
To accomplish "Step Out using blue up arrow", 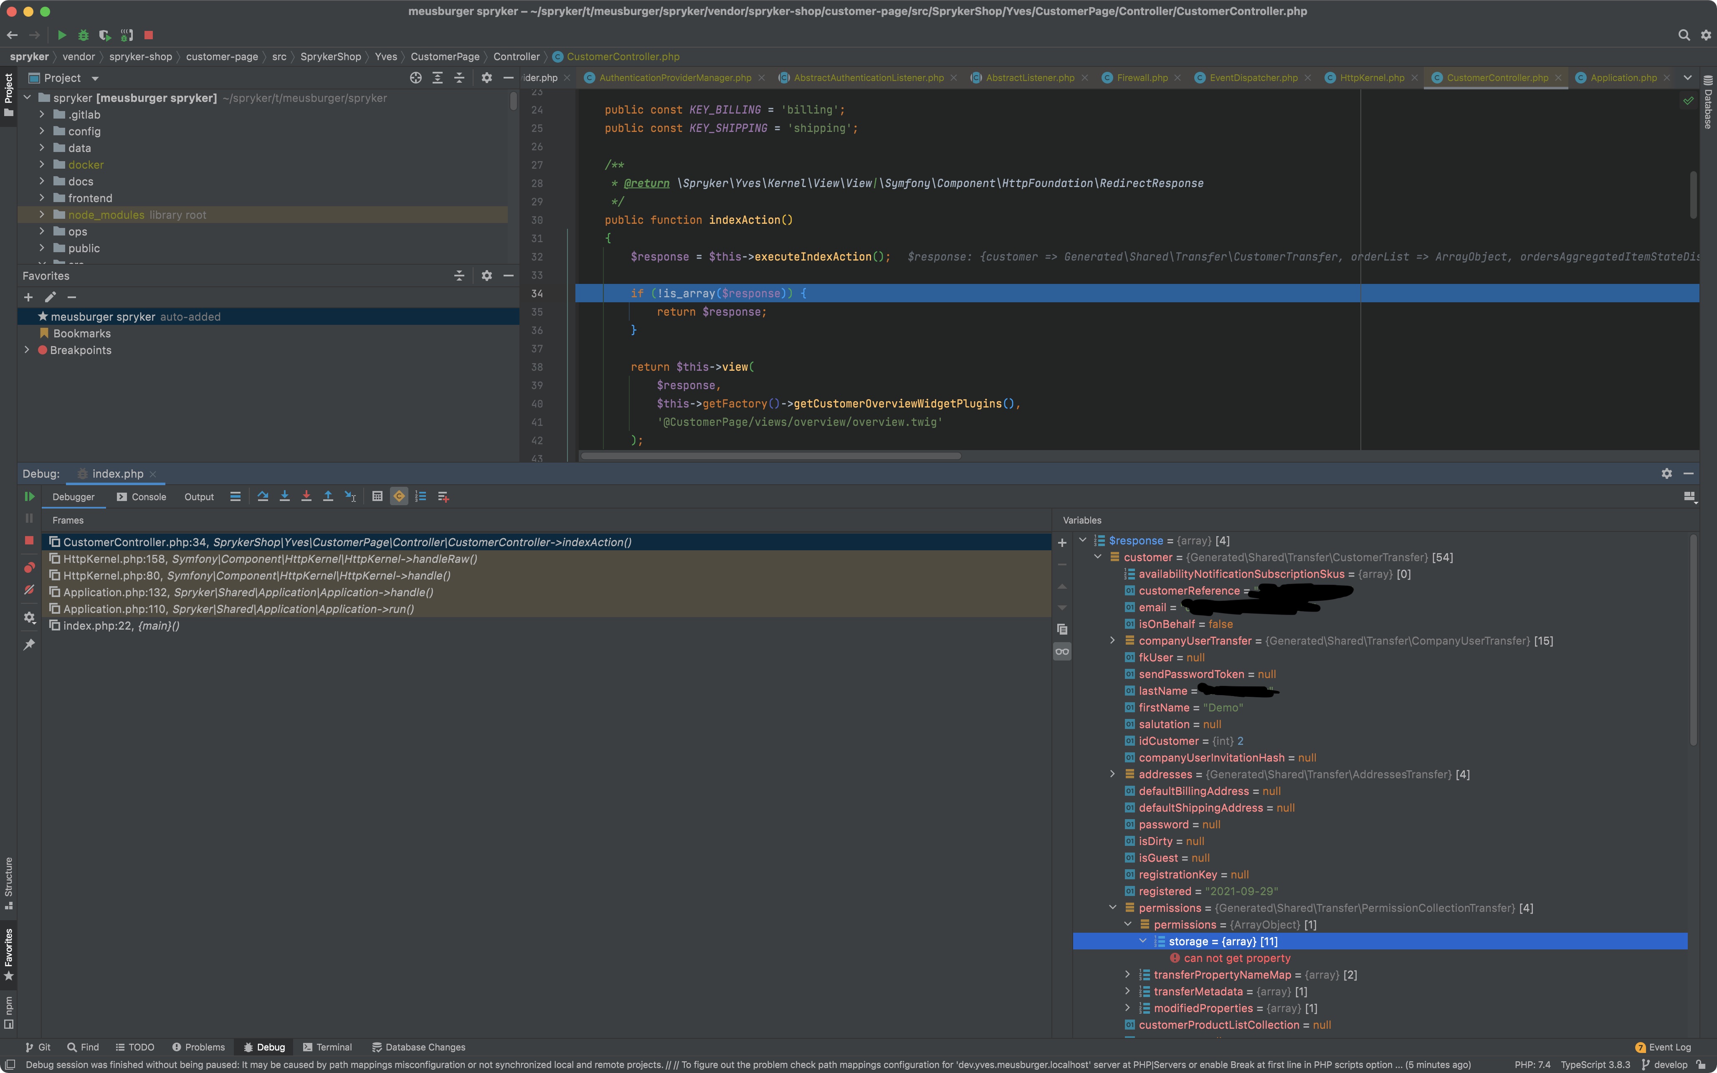I will (328, 497).
